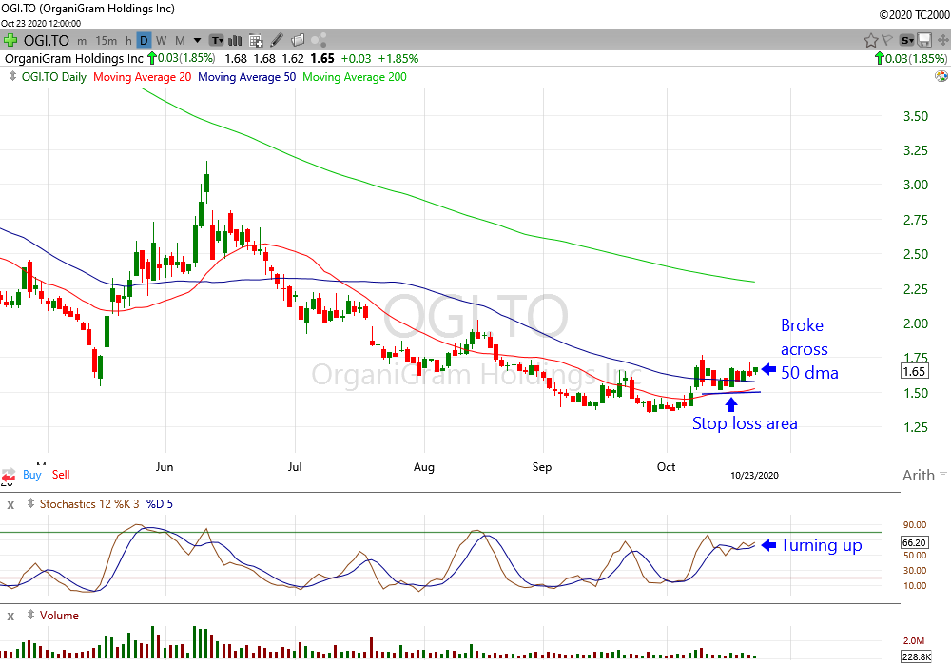951x666 pixels.
Task: Click the Stochastics pane up-down arrows handle
Action: (x=30, y=503)
